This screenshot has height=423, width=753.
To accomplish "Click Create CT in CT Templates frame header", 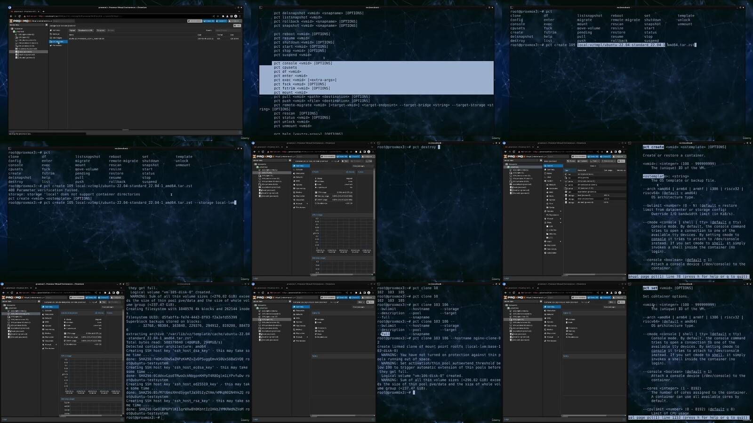I will coord(221,21).
